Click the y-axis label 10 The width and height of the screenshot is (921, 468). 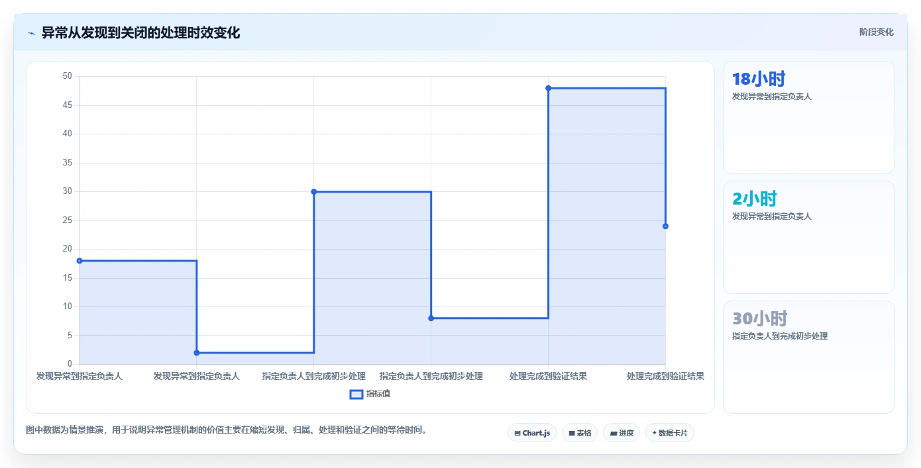click(x=68, y=306)
